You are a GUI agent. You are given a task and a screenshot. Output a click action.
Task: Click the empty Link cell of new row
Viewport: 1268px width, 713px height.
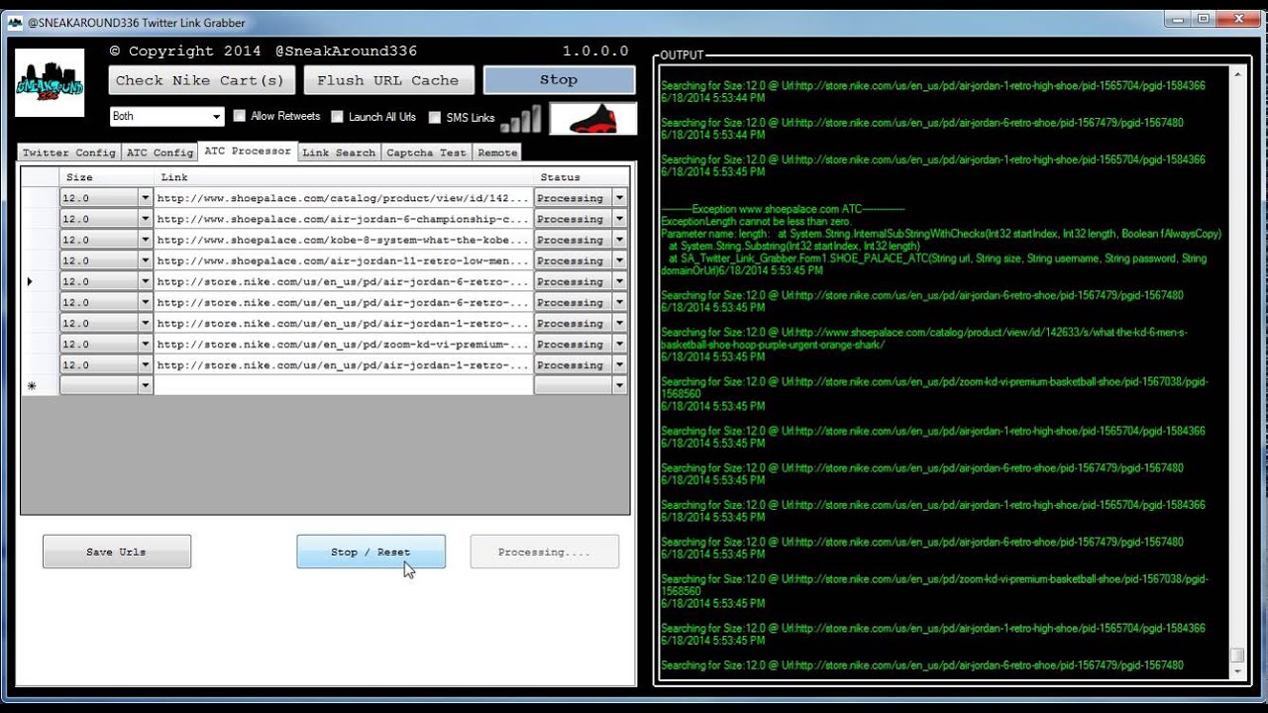click(x=343, y=385)
